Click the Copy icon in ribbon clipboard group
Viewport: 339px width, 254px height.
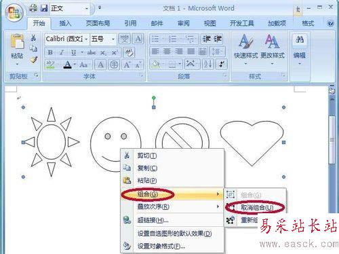point(33,48)
